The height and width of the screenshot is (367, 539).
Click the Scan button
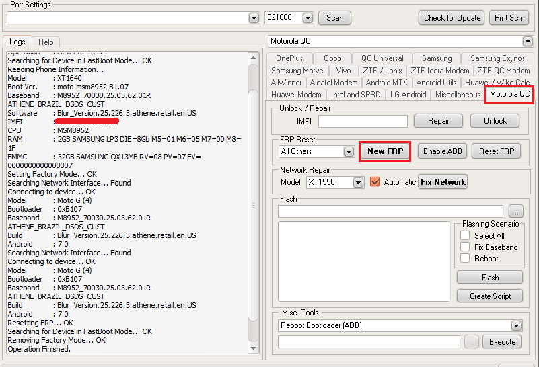[x=334, y=18]
